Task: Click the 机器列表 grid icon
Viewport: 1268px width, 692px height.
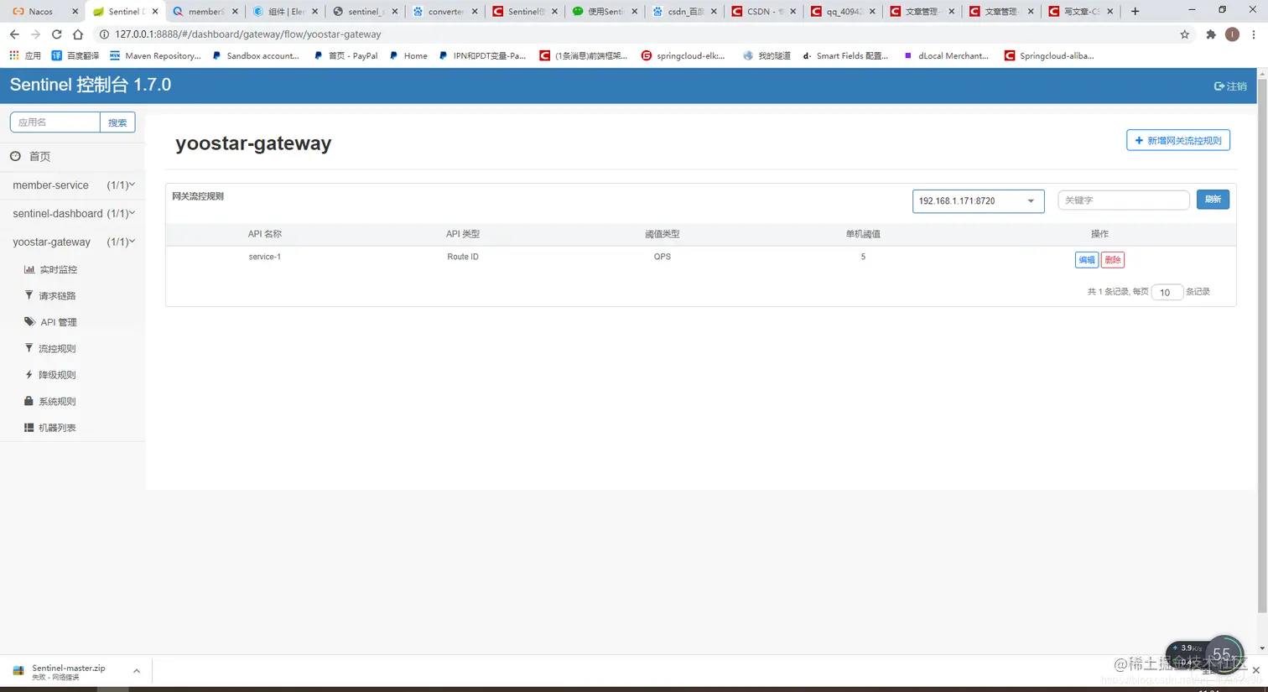Action: (x=29, y=427)
